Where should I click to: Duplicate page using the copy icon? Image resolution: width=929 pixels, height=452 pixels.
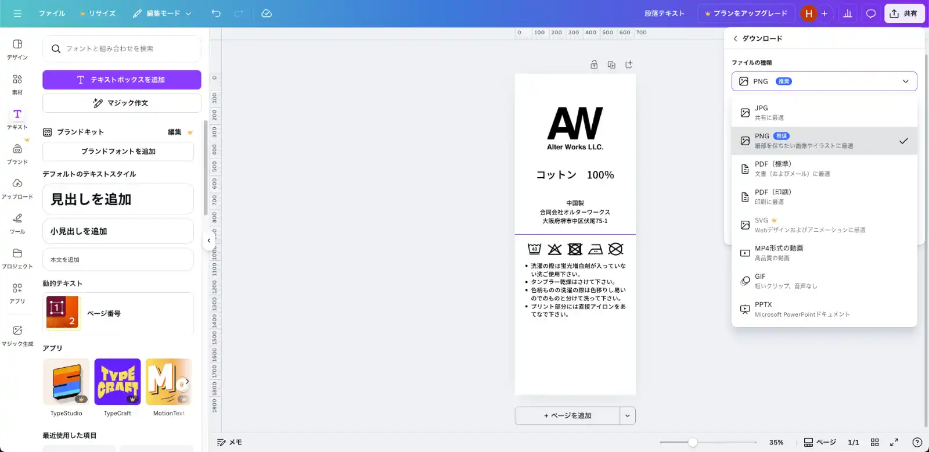611,64
